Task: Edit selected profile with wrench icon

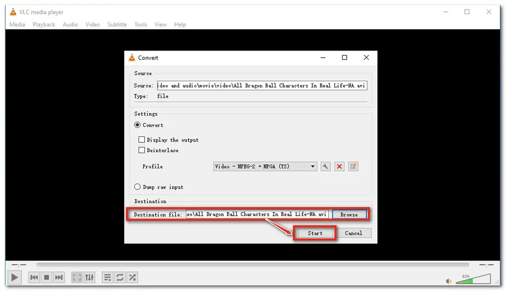Action: coord(326,166)
